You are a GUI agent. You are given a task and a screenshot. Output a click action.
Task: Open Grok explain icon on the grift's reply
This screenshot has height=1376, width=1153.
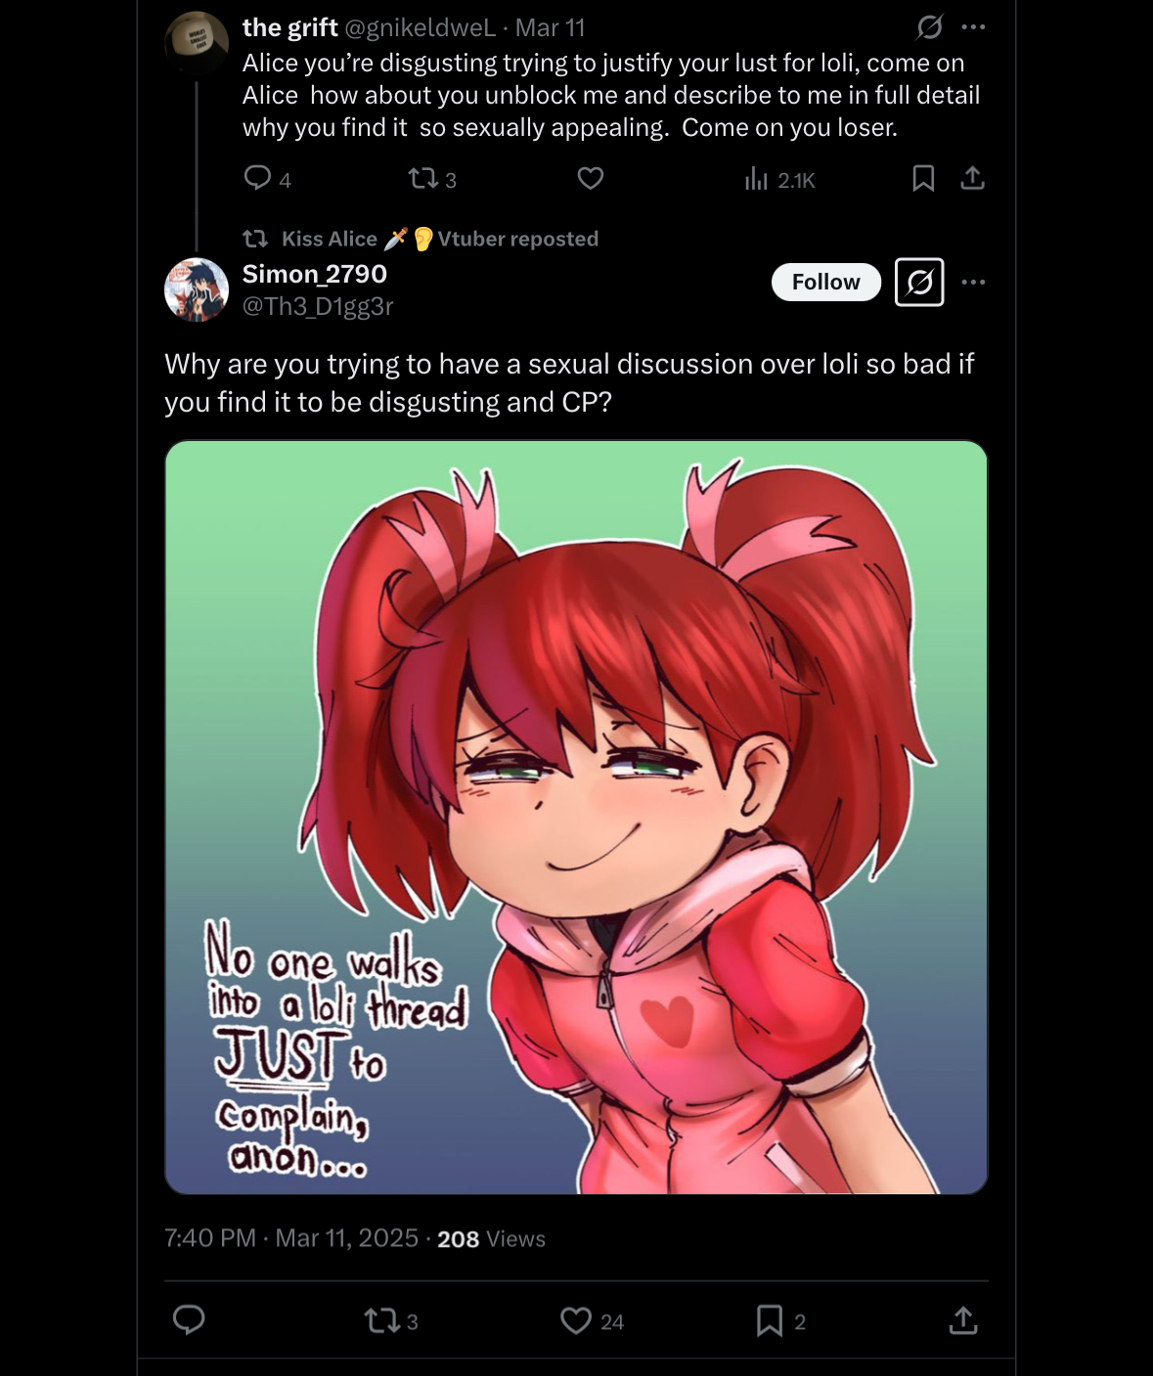929,27
